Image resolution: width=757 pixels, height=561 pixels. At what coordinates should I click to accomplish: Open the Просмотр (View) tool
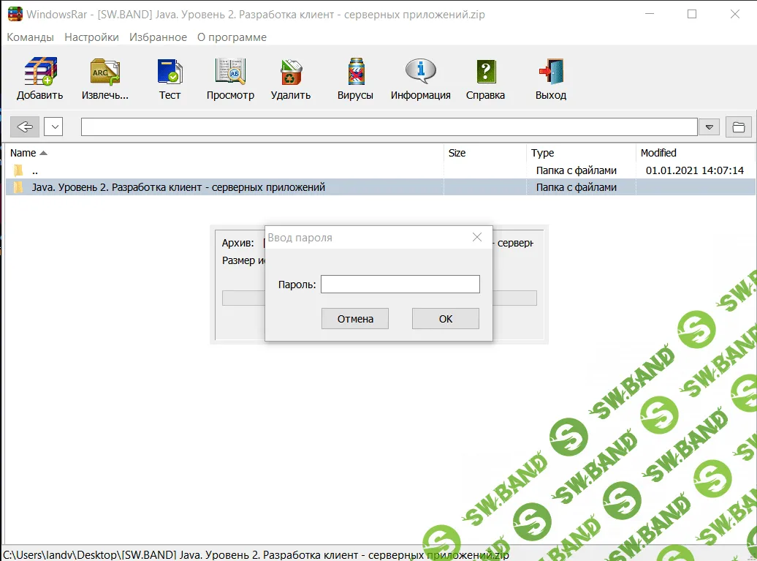(230, 72)
